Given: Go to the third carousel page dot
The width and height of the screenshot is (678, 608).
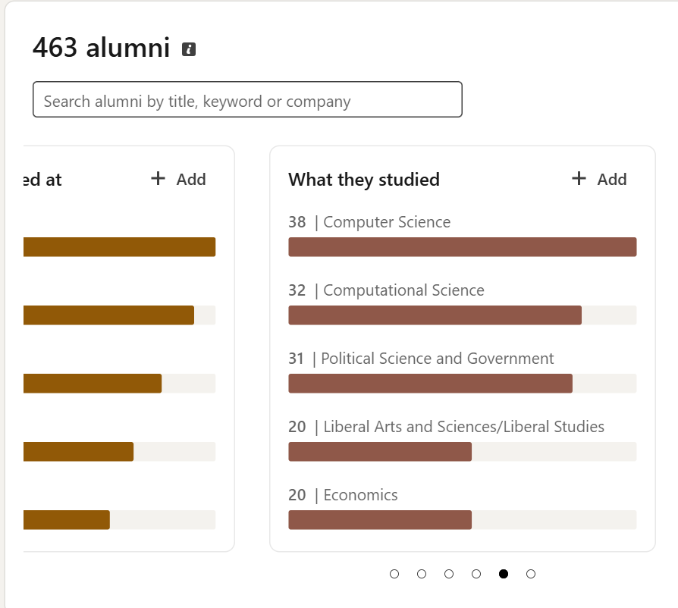Looking at the screenshot, I should [x=449, y=574].
